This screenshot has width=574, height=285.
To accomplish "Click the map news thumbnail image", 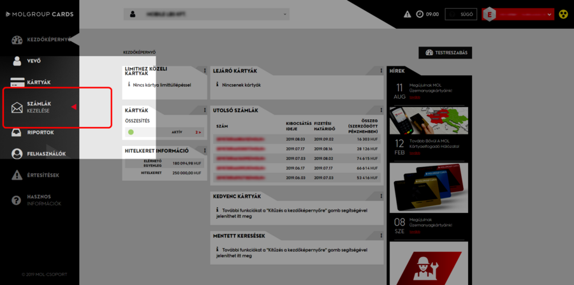I will tap(428, 121).
